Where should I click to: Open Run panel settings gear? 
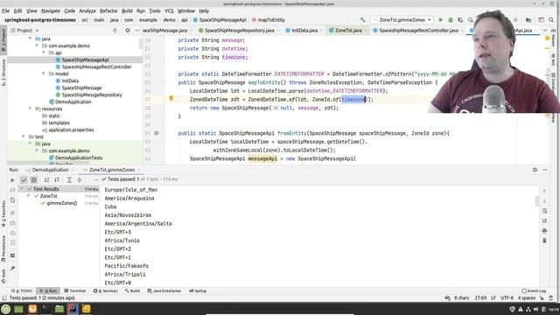click(x=535, y=170)
